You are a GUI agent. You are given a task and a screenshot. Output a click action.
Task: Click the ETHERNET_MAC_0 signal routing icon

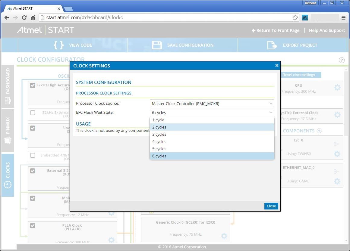[336, 171]
